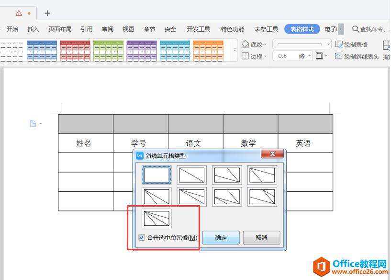The image size is (391, 280).
Task: Click the first gray header cell
Action: tap(86, 124)
